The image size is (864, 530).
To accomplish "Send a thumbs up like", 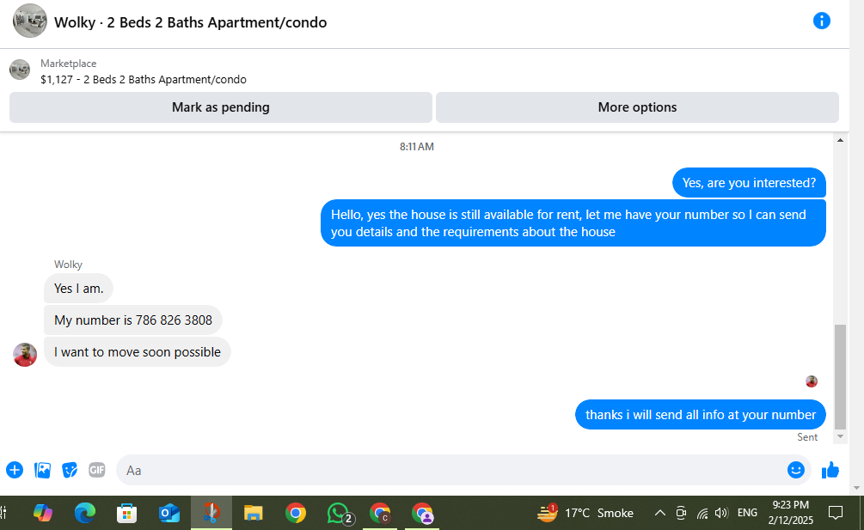I will pos(830,470).
